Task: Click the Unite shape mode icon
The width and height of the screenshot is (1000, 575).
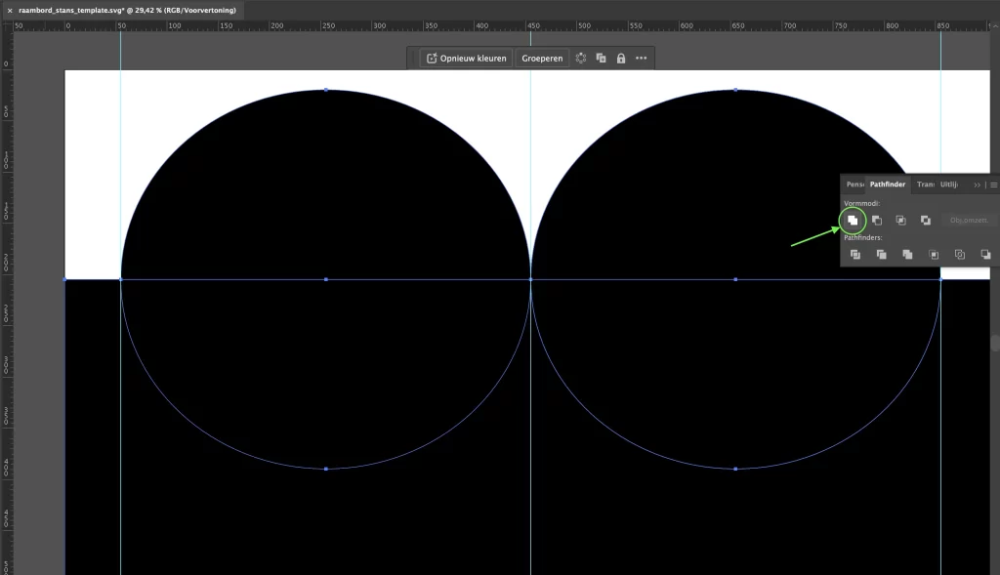Action: pyautogui.click(x=853, y=221)
